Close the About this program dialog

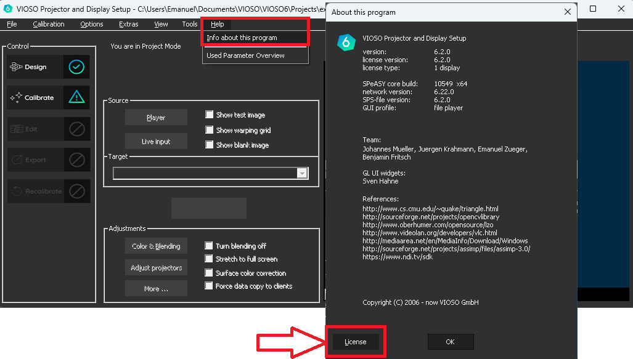[568, 12]
